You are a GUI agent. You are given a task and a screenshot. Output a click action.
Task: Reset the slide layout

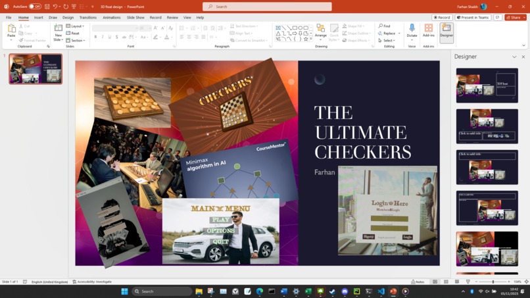pyautogui.click(x=73, y=33)
